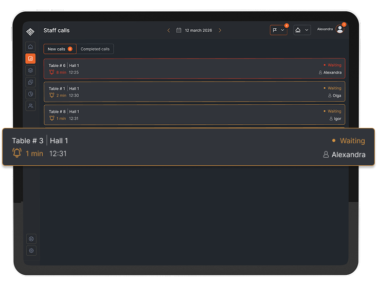The height and width of the screenshot is (286, 377).
Task: Click the enlarged Table # 3 call card
Action: (188, 147)
